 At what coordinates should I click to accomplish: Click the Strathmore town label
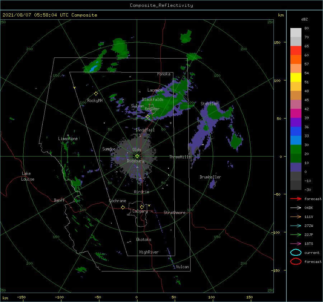coord(174,213)
